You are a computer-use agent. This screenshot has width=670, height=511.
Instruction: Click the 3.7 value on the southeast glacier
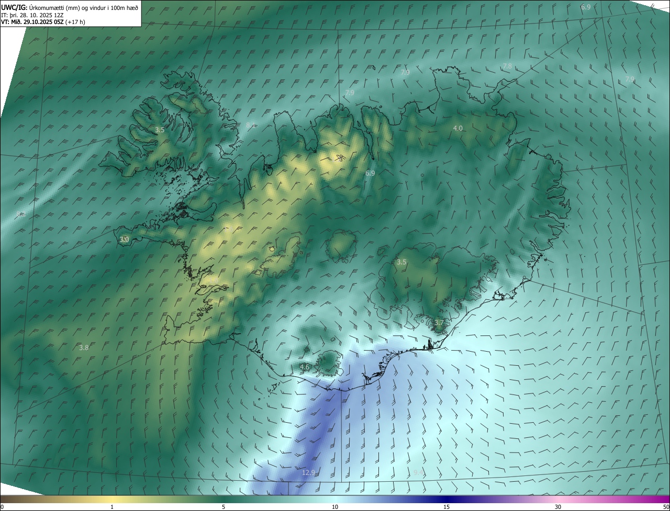click(x=439, y=323)
